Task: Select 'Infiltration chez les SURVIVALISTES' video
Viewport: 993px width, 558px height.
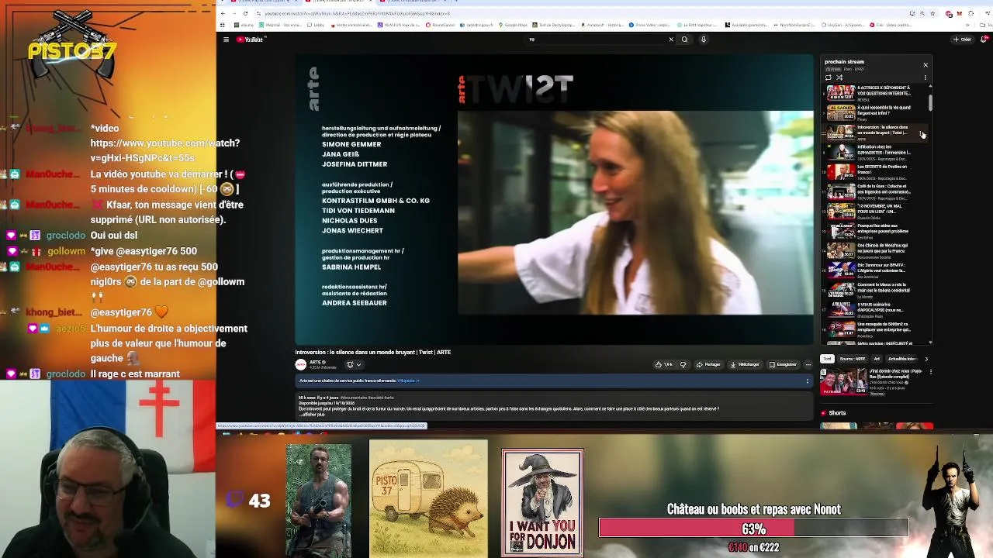Action: [874, 151]
